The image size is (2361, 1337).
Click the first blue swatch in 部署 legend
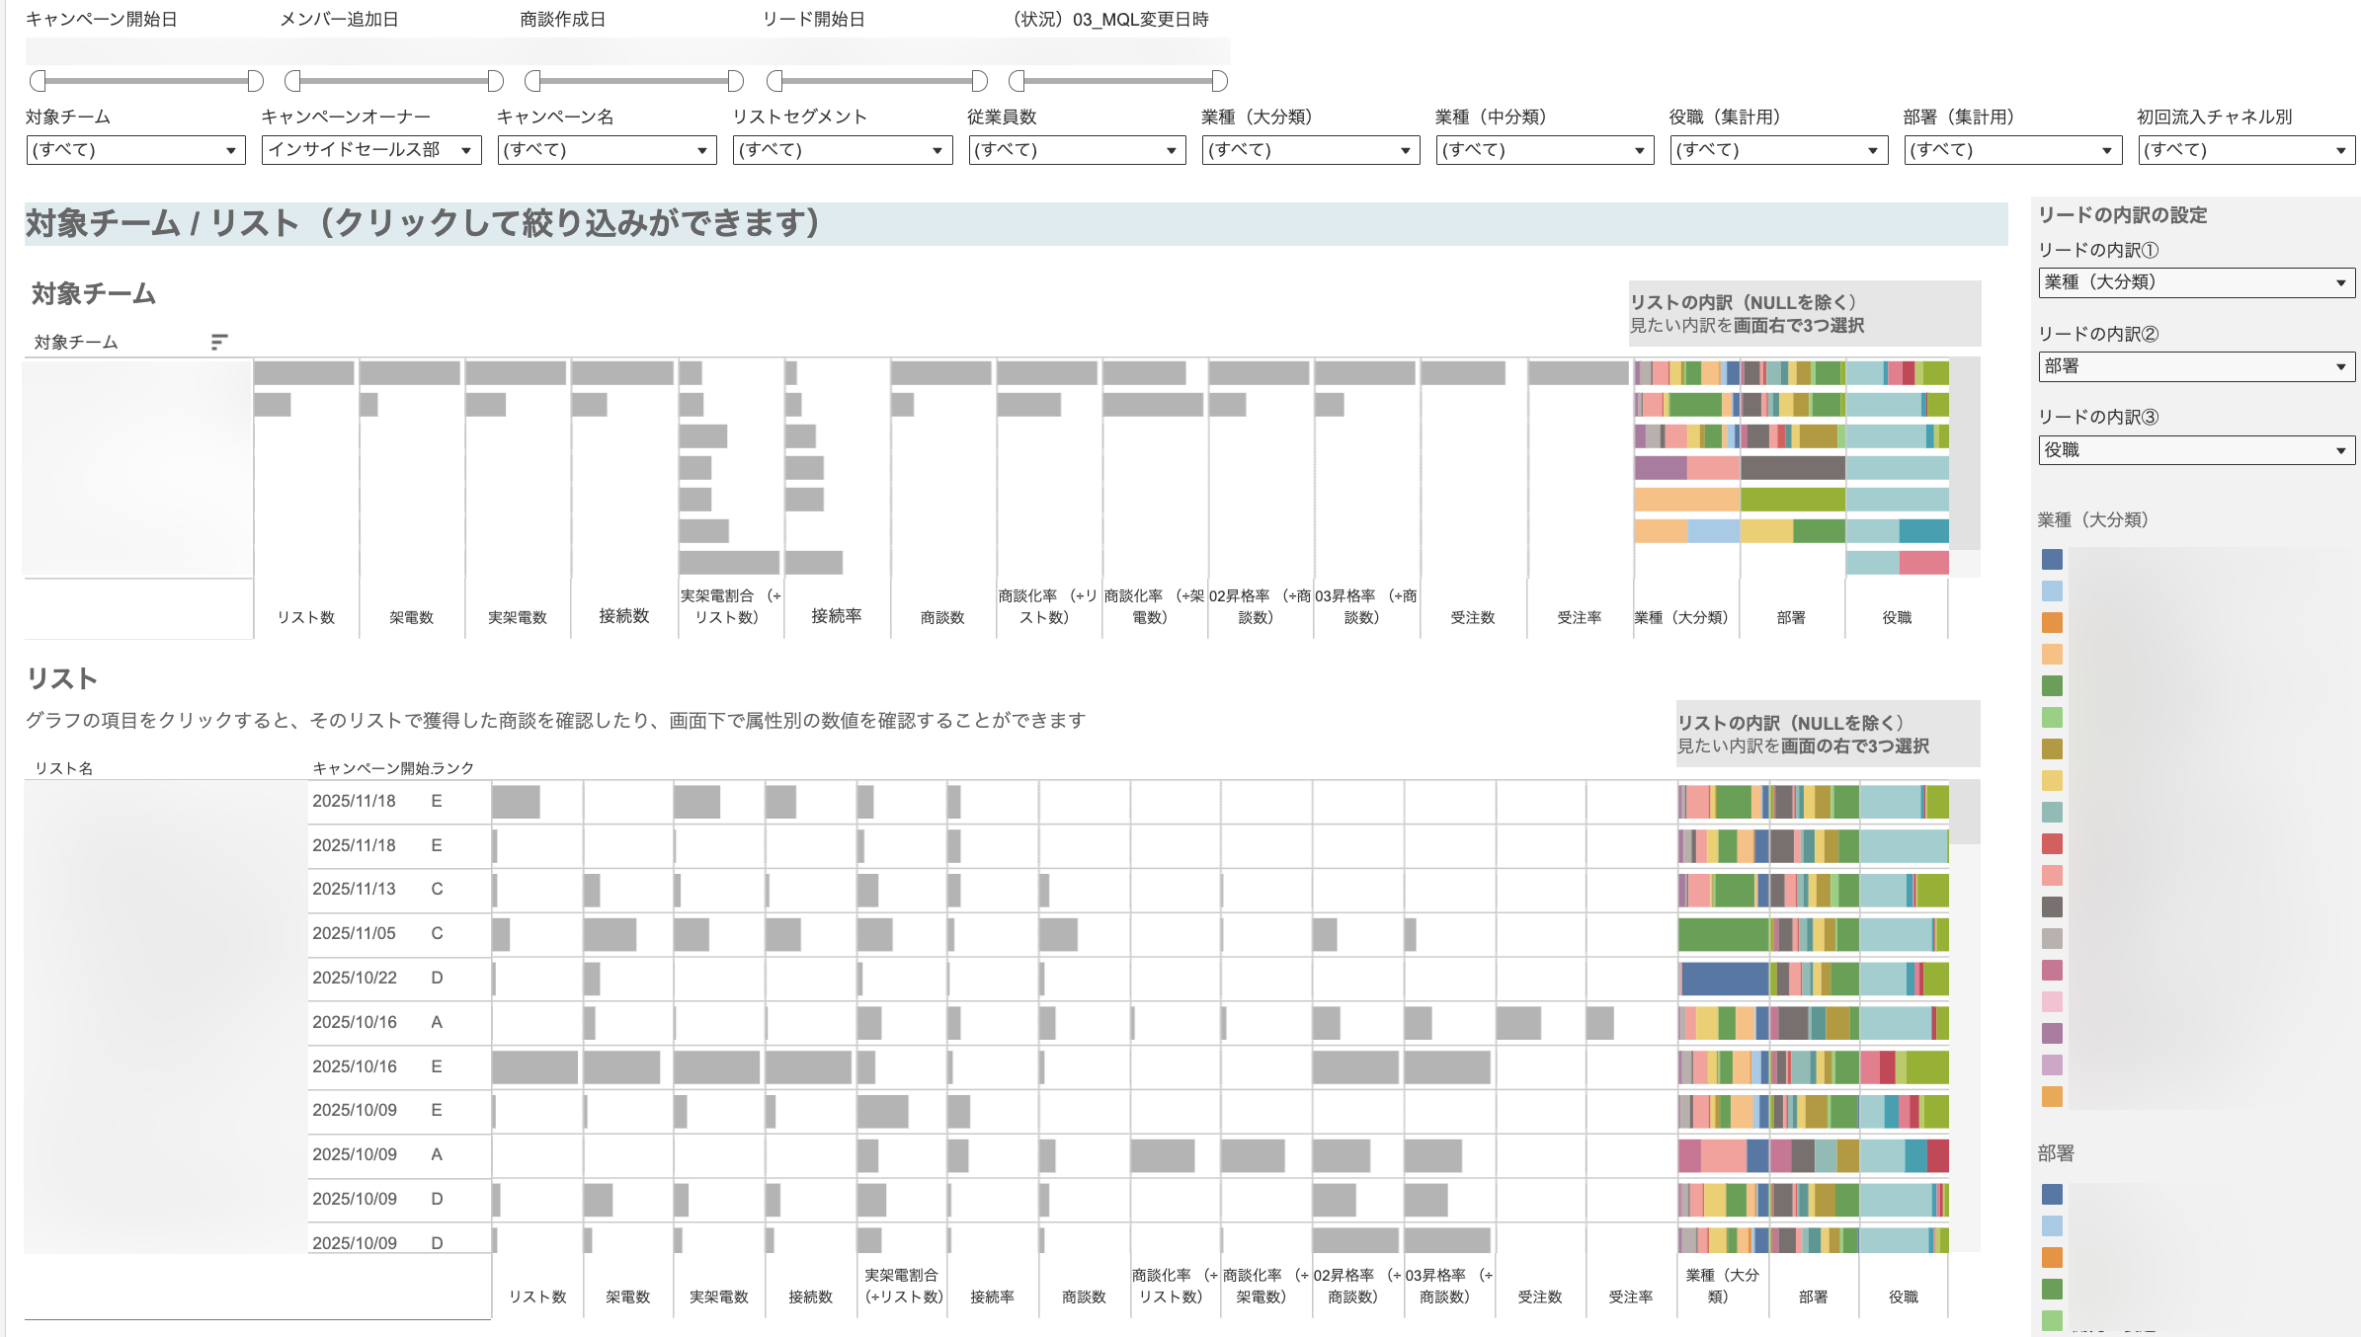coord(2052,1195)
